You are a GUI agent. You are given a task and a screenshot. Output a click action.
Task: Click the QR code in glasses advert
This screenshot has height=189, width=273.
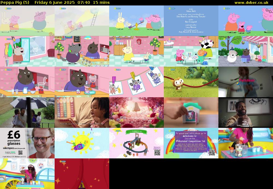20,153
